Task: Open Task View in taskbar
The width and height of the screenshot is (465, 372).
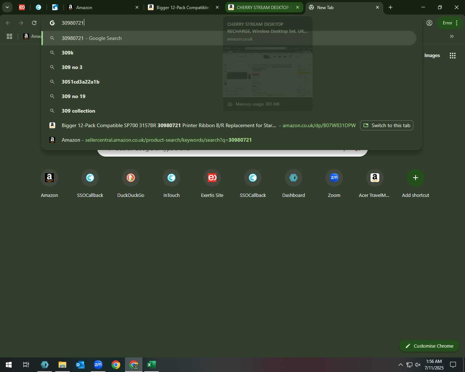Action: tap(26, 365)
